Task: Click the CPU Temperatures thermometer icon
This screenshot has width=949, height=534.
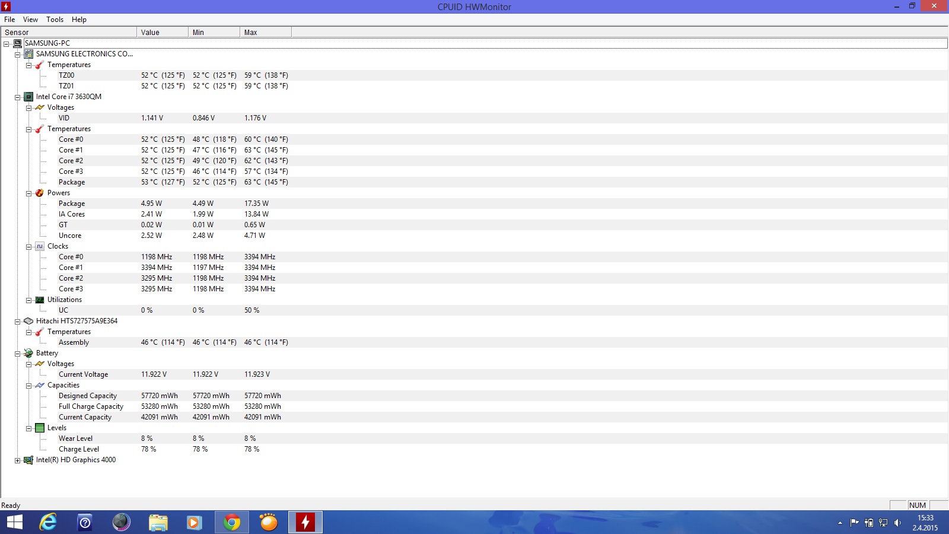Action: pyautogui.click(x=40, y=129)
